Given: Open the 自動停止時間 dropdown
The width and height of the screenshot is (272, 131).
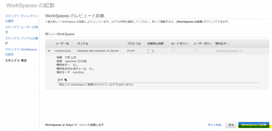Looking at the screenshot, I should (x=151, y=51).
